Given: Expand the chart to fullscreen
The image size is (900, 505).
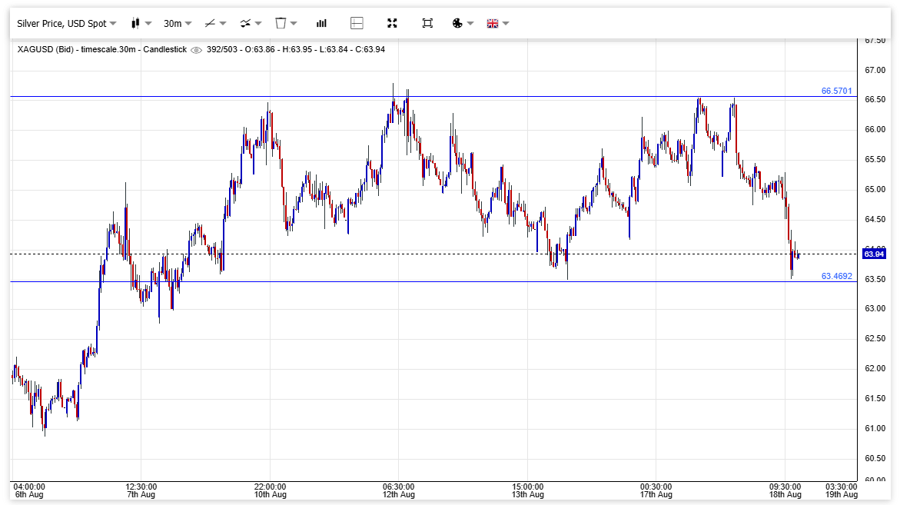Looking at the screenshot, I should (x=392, y=24).
